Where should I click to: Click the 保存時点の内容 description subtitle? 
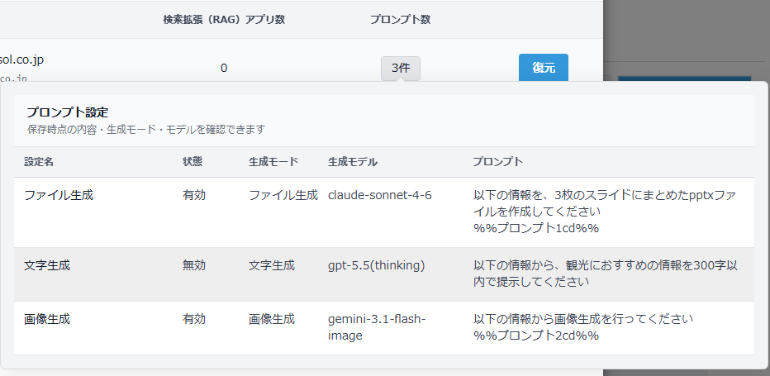point(146,129)
